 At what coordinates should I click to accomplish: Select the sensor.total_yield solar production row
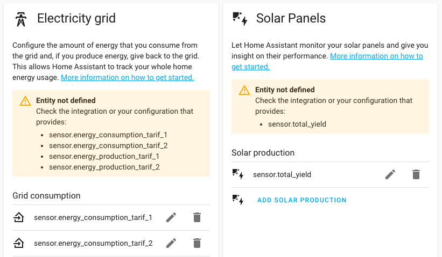(x=282, y=174)
